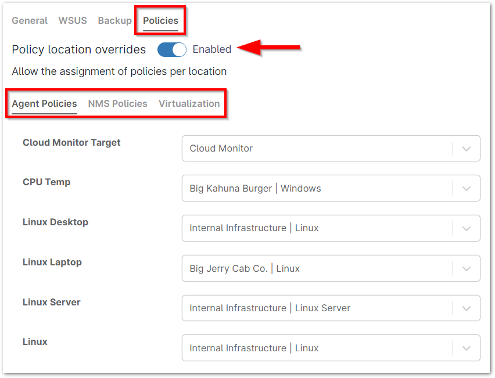The image size is (495, 378).
Task: Switch to the NMS Policies sub-tab
Action: point(117,103)
